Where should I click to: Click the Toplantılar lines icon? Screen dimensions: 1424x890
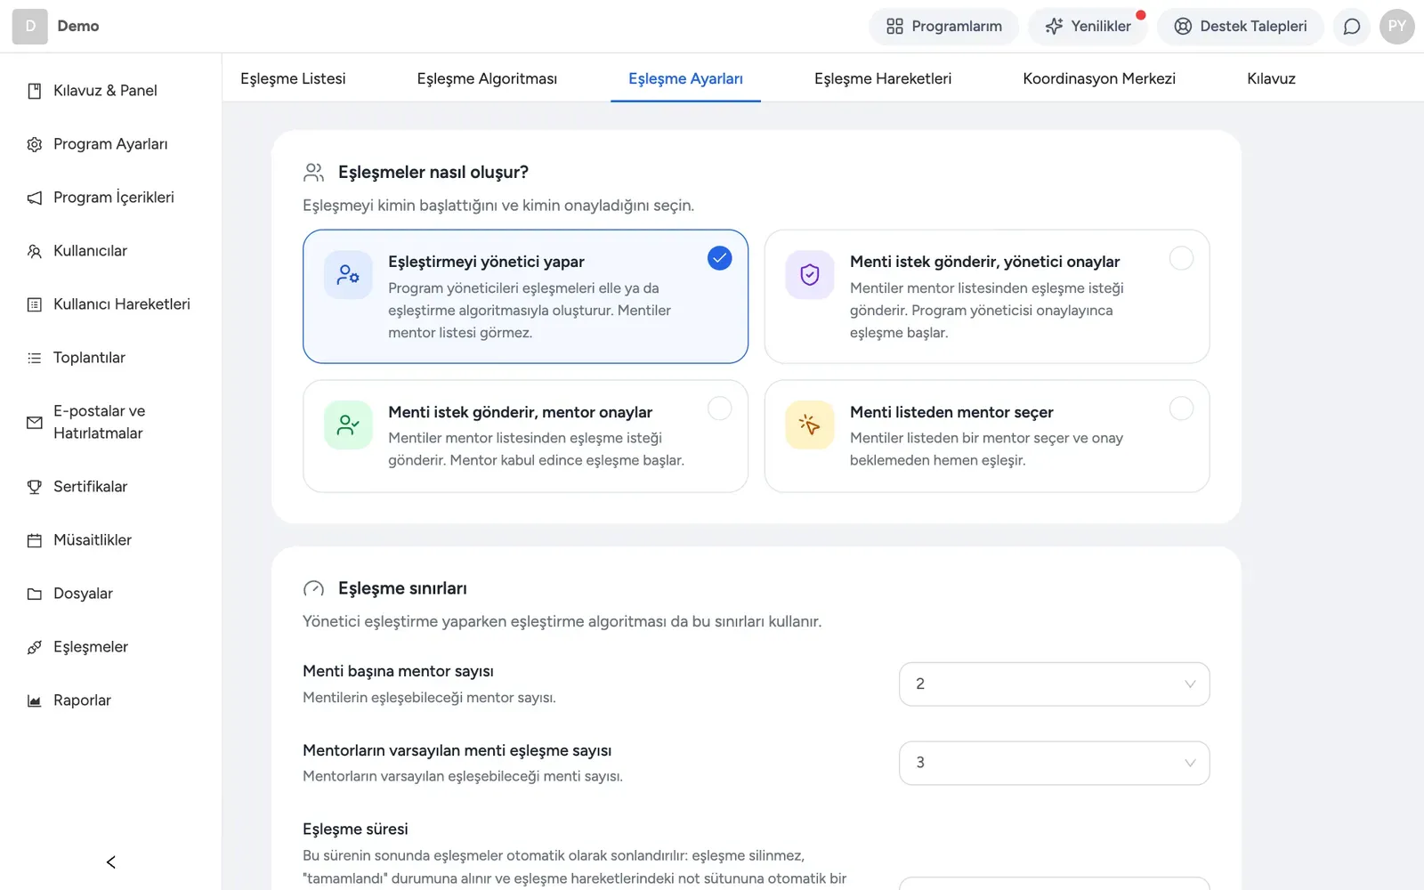point(35,358)
